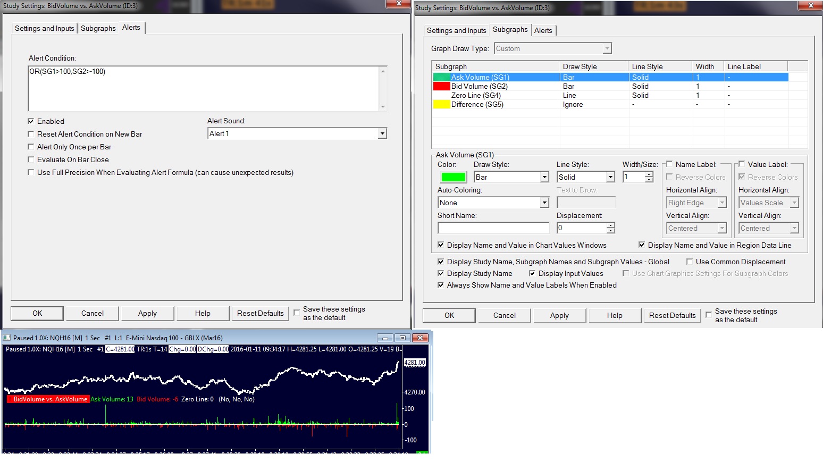Switch to Subgraphs tab in left window

point(98,28)
